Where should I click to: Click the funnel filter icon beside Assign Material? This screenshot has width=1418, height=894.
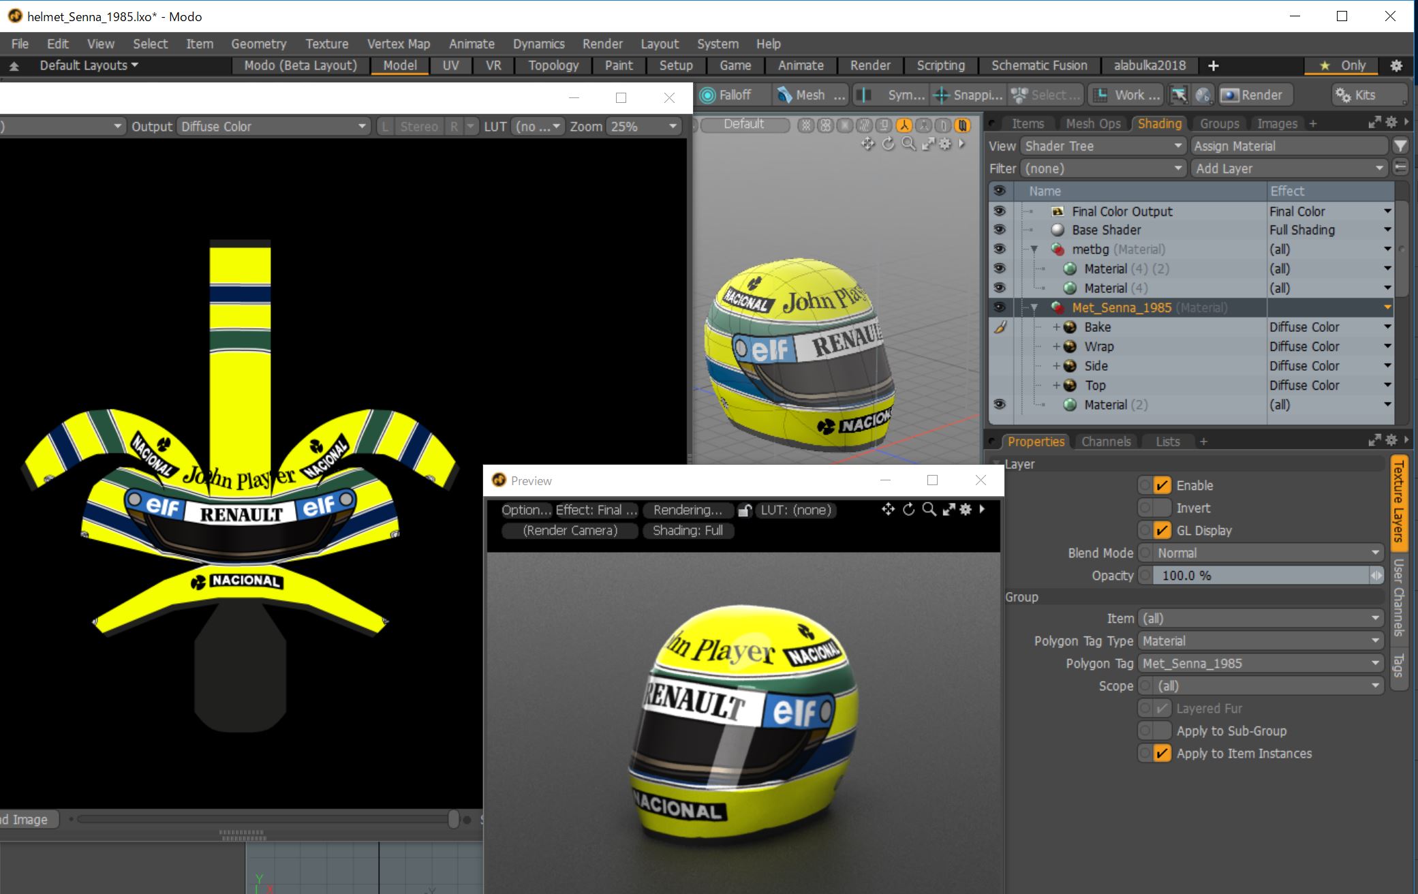coord(1400,146)
